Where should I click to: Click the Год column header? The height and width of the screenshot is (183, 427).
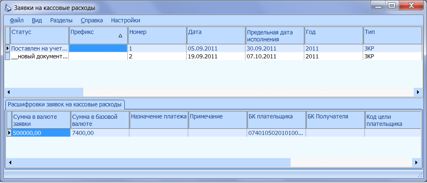pos(334,35)
